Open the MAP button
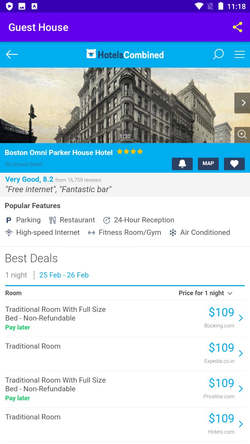Screen dimensions: 250x444 tap(208, 164)
